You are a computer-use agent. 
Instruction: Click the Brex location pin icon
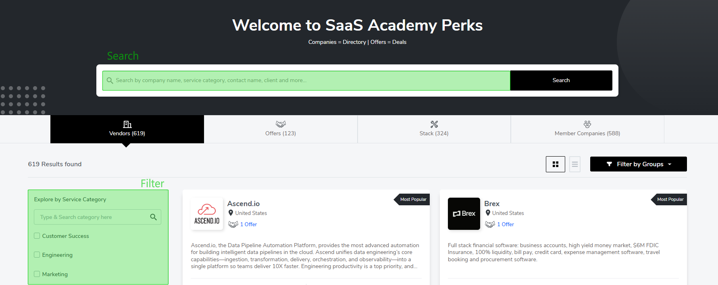click(488, 213)
